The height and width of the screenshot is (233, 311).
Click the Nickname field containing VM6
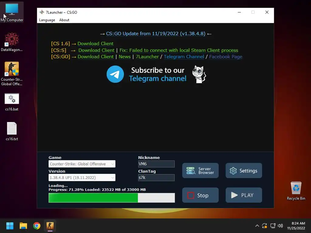(x=156, y=164)
